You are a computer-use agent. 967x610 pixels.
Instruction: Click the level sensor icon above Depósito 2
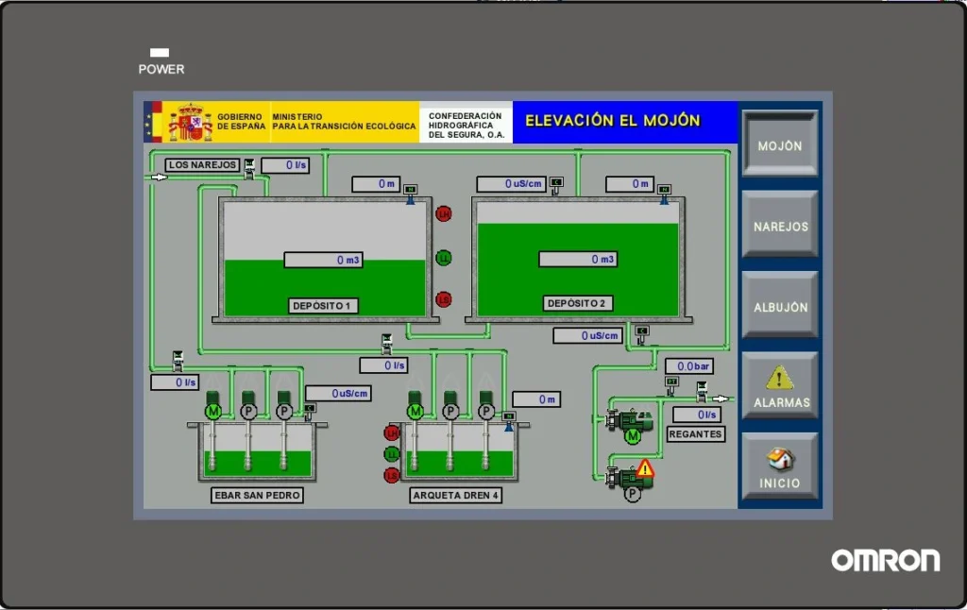click(664, 192)
